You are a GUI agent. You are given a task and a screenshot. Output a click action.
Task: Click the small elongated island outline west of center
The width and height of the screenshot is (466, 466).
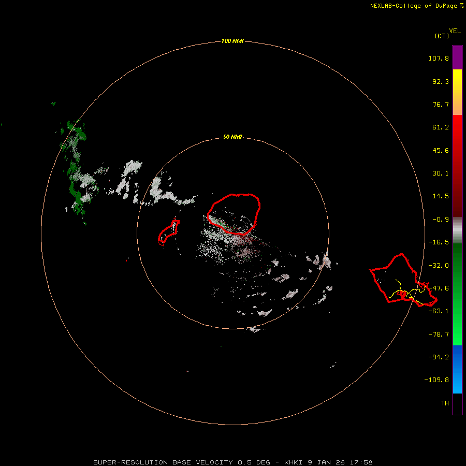(x=168, y=232)
